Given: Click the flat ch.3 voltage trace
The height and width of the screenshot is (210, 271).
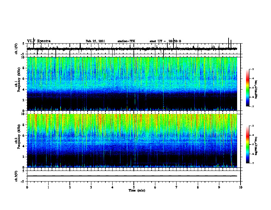Looking at the screenshot, I should point(132,176).
